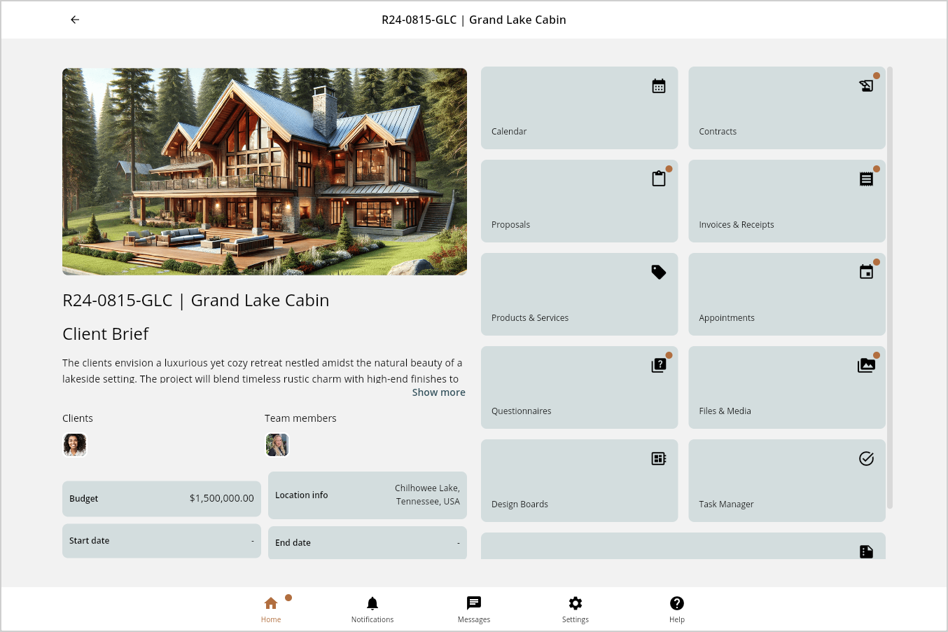
Task: Click the Proposals clipboard icon
Action: [658, 179]
